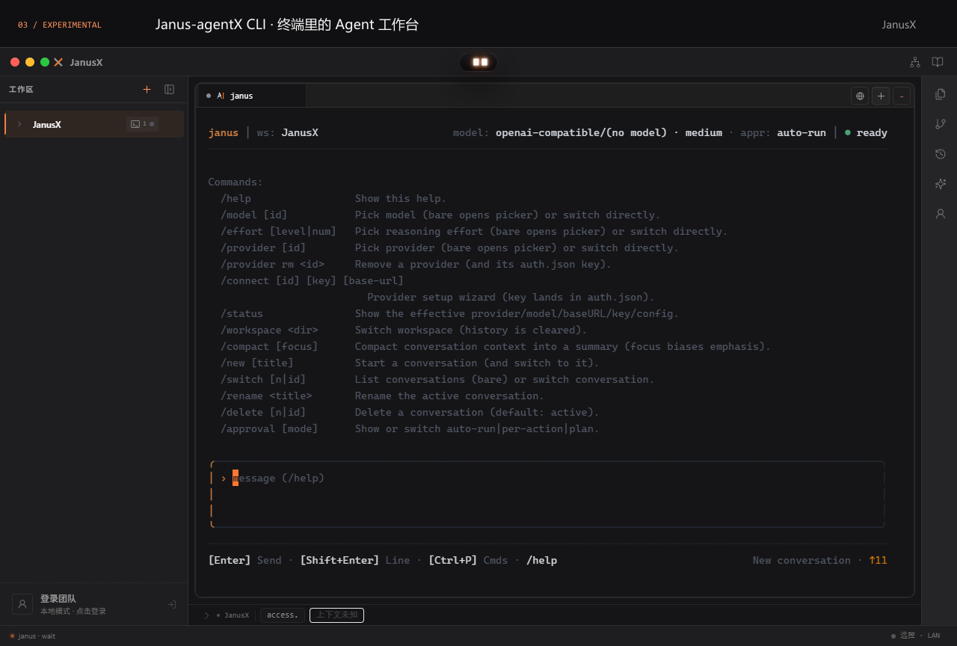The height and width of the screenshot is (646, 957).
Task: Click the JanusX orange X logo
Action: (x=58, y=62)
